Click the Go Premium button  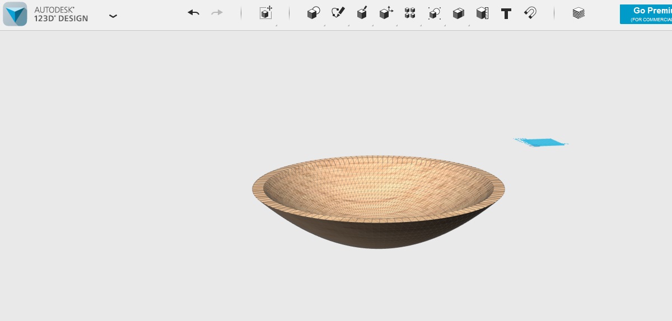coord(646,14)
